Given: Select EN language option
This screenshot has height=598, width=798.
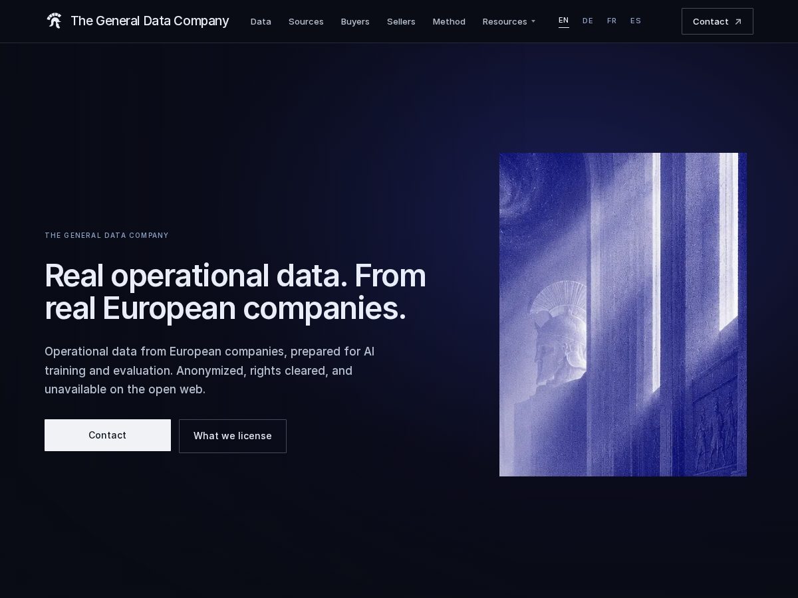Looking at the screenshot, I should (x=564, y=21).
